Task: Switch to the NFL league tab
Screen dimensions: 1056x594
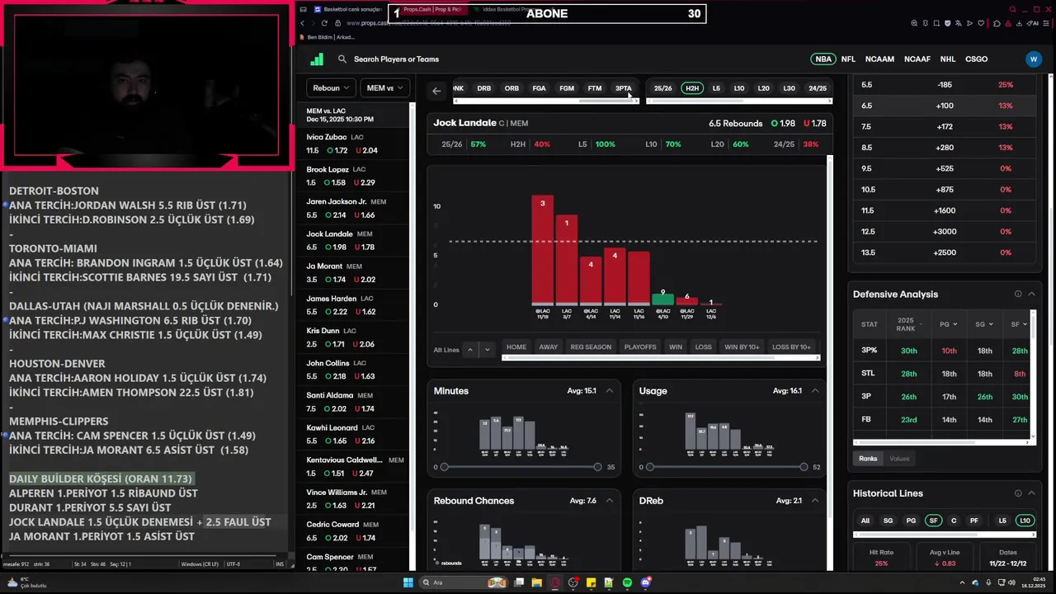Action: pos(848,59)
